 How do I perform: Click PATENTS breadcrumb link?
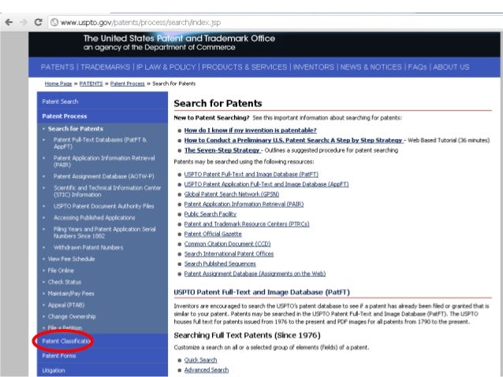91,83
